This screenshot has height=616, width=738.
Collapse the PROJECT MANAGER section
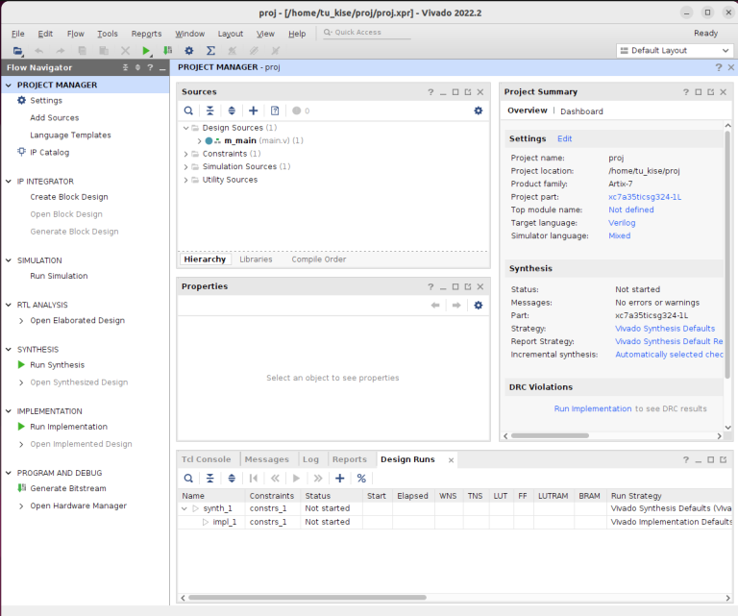10,85
